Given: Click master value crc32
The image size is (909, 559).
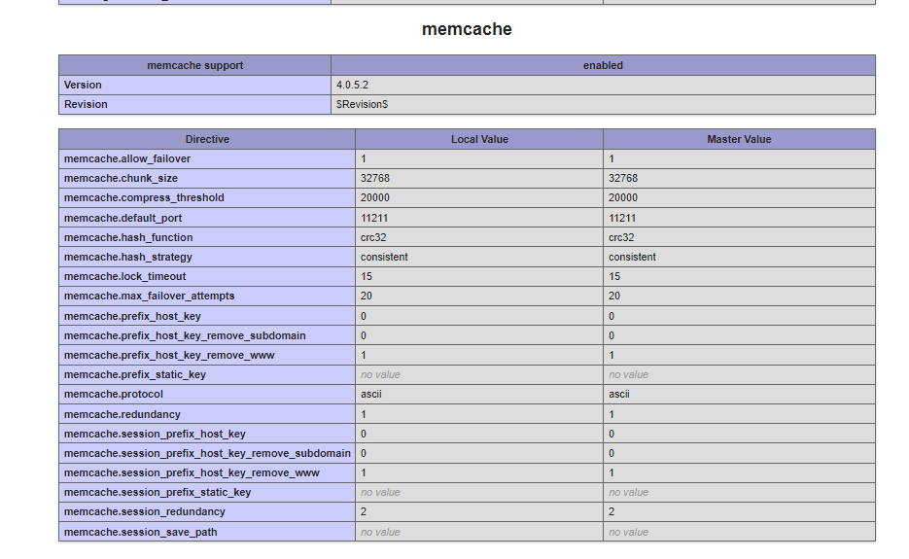Looking at the screenshot, I should click(x=621, y=238).
